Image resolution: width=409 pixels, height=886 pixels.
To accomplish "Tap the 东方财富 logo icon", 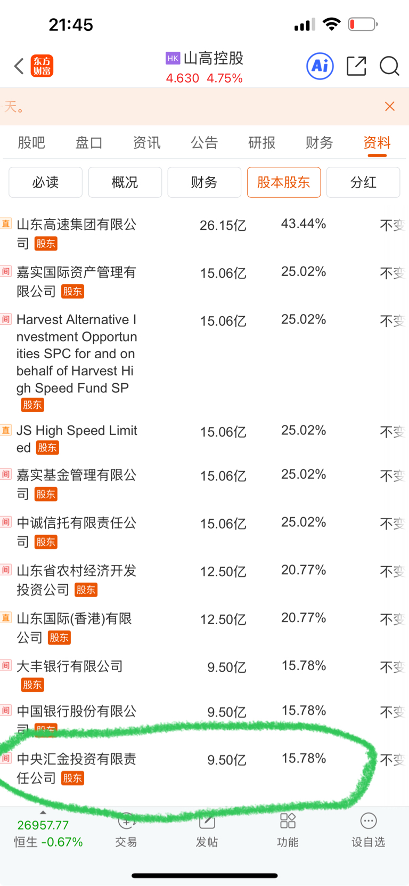I will coord(42,66).
